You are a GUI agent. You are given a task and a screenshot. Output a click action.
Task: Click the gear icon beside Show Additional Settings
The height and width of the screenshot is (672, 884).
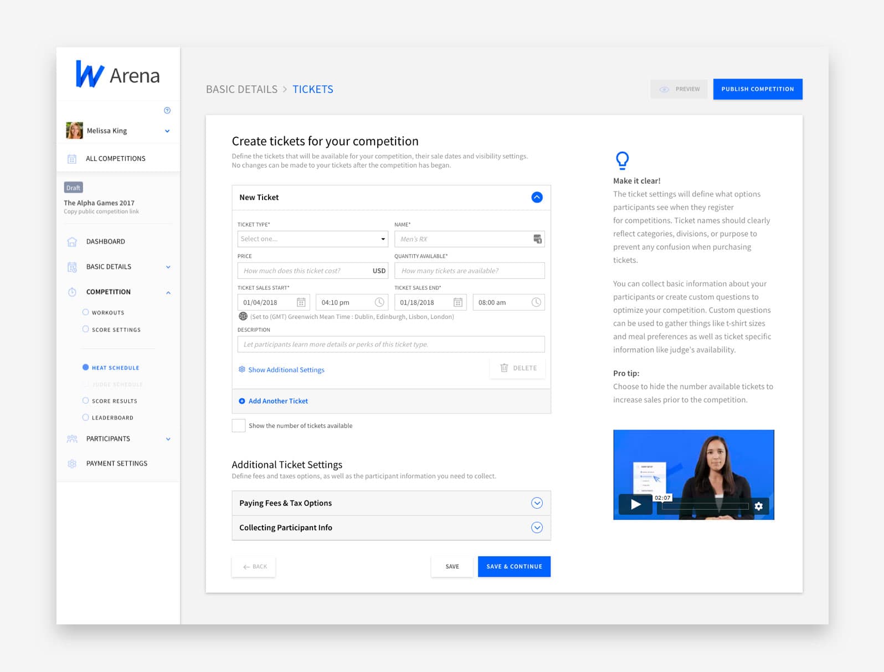pyautogui.click(x=242, y=369)
